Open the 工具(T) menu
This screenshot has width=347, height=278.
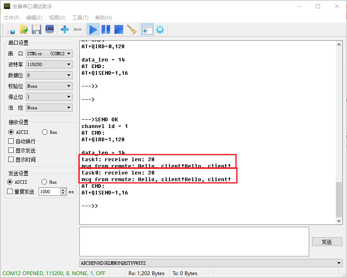pos(80,18)
